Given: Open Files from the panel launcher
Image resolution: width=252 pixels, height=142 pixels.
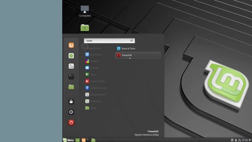Looking at the screenshot, I should click(x=93, y=140).
